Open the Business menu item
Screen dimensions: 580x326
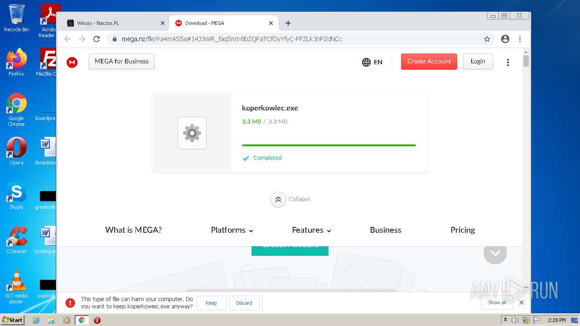pyautogui.click(x=386, y=230)
